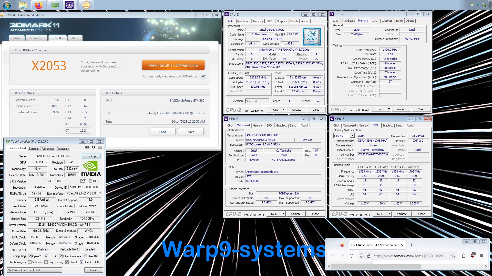
Task: Toggle automatically view results checkbox
Action: coord(203,76)
